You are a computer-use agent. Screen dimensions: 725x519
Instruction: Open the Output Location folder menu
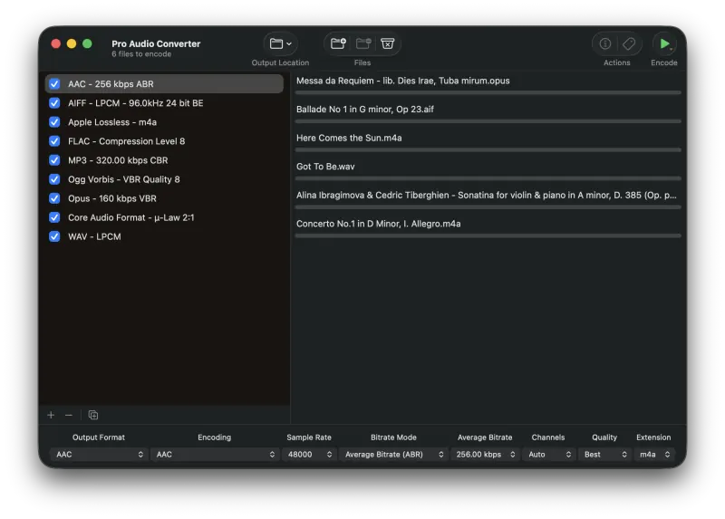pyautogui.click(x=280, y=43)
